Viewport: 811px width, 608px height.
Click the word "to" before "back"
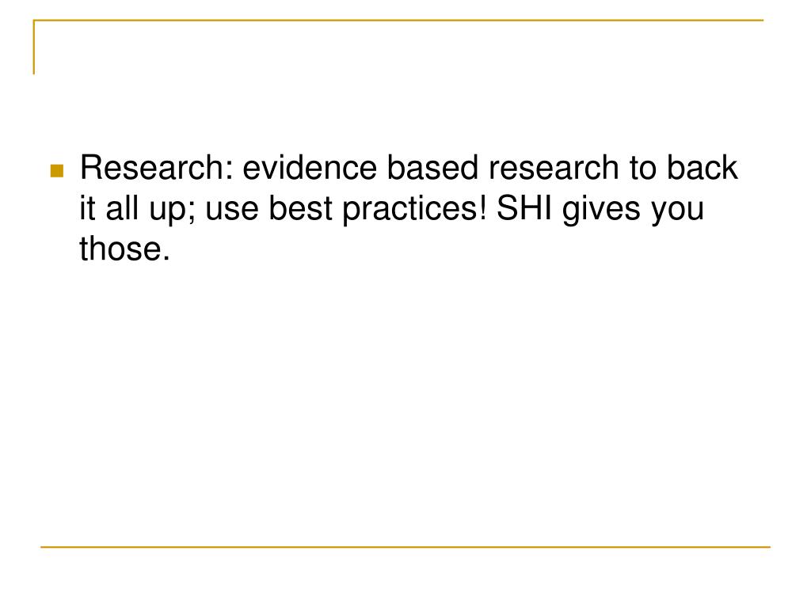pos(643,168)
